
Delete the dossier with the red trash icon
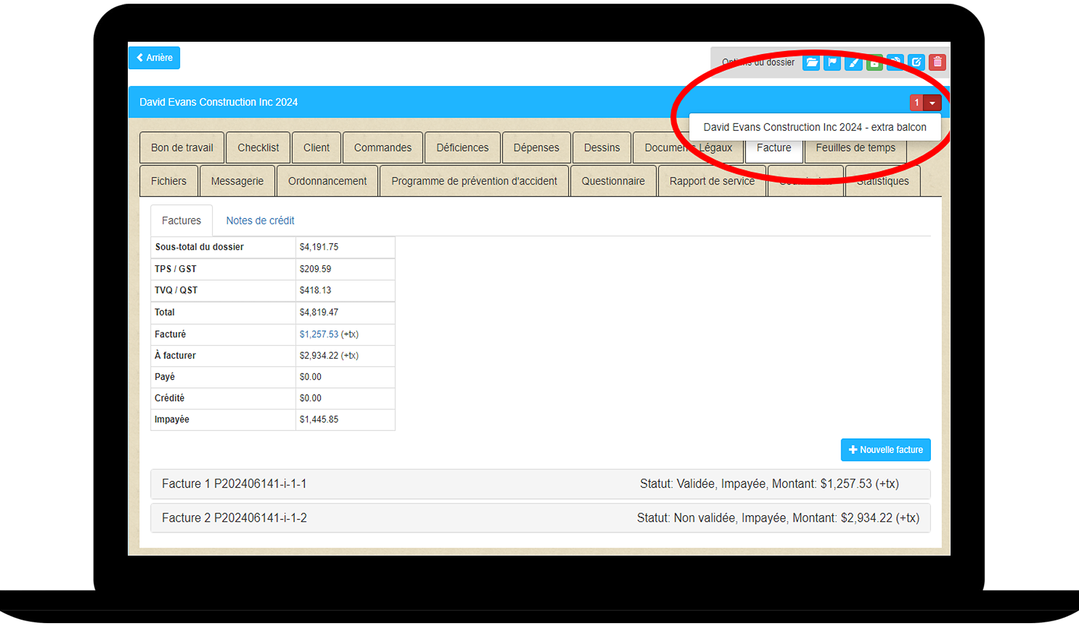coord(937,62)
